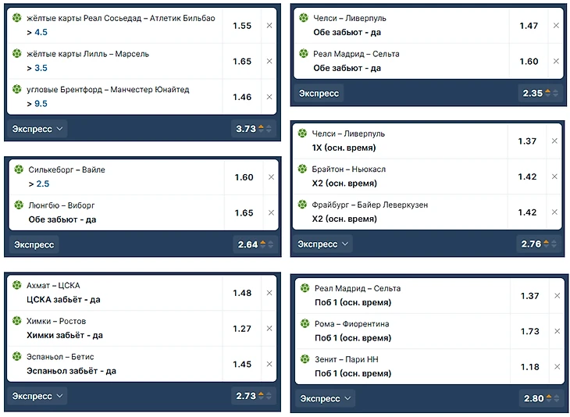The height and width of the screenshot is (417, 570).
Task: Click the 1.60 odds for Реал Мадрид – Сельта
Action: pyautogui.click(x=529, y=61)
